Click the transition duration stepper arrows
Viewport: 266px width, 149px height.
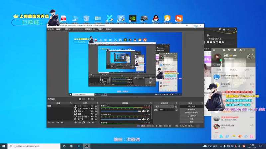(x=176, y=110)
